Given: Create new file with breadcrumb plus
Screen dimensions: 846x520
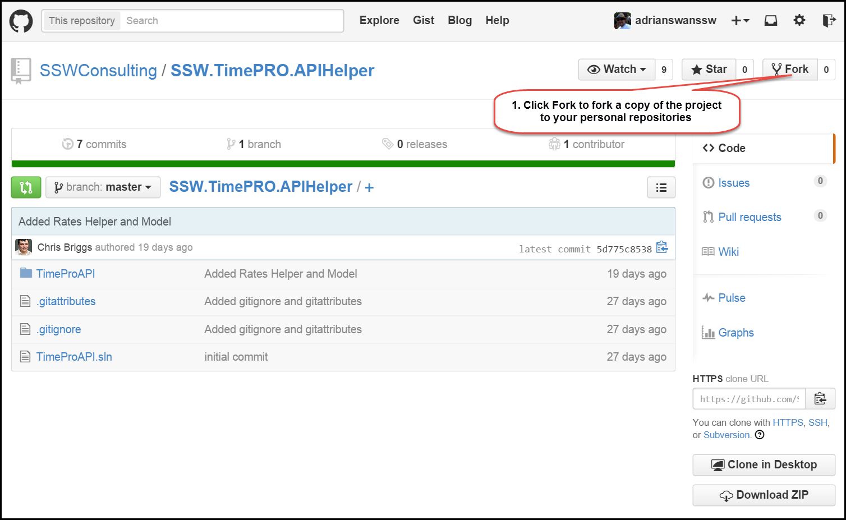Looking at the screenshot, I should 369,187.
